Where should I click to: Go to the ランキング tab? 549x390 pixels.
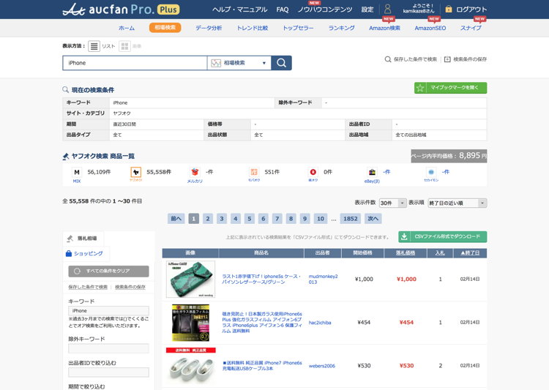tap(341, 28)
